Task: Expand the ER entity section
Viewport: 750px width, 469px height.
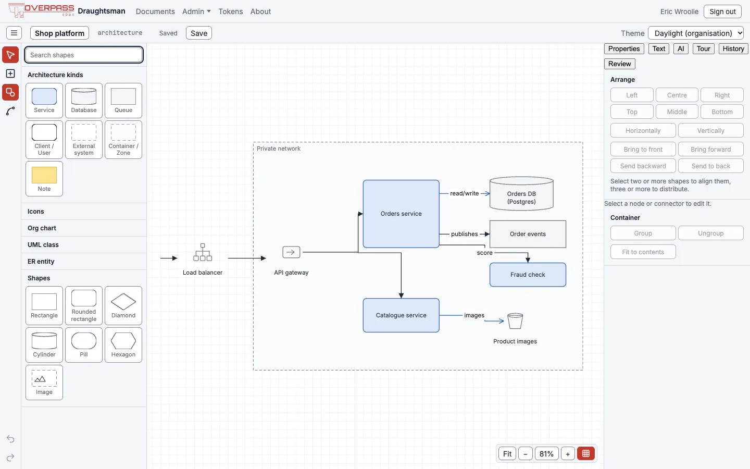Action: point(84,262)
